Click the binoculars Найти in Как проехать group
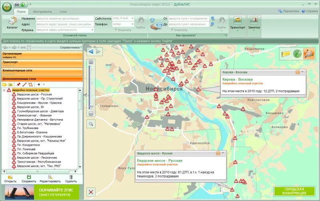Image resolution: width=320 pixels, height=201 pixels. 222,23
